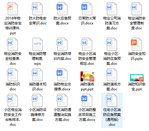This screenshot has height=131, width=149.
Task: Click the 消防标识.doc file icon
Action: pos(13,75)
